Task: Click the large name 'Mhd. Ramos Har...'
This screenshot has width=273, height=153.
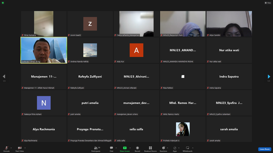Action: point(183,103)
